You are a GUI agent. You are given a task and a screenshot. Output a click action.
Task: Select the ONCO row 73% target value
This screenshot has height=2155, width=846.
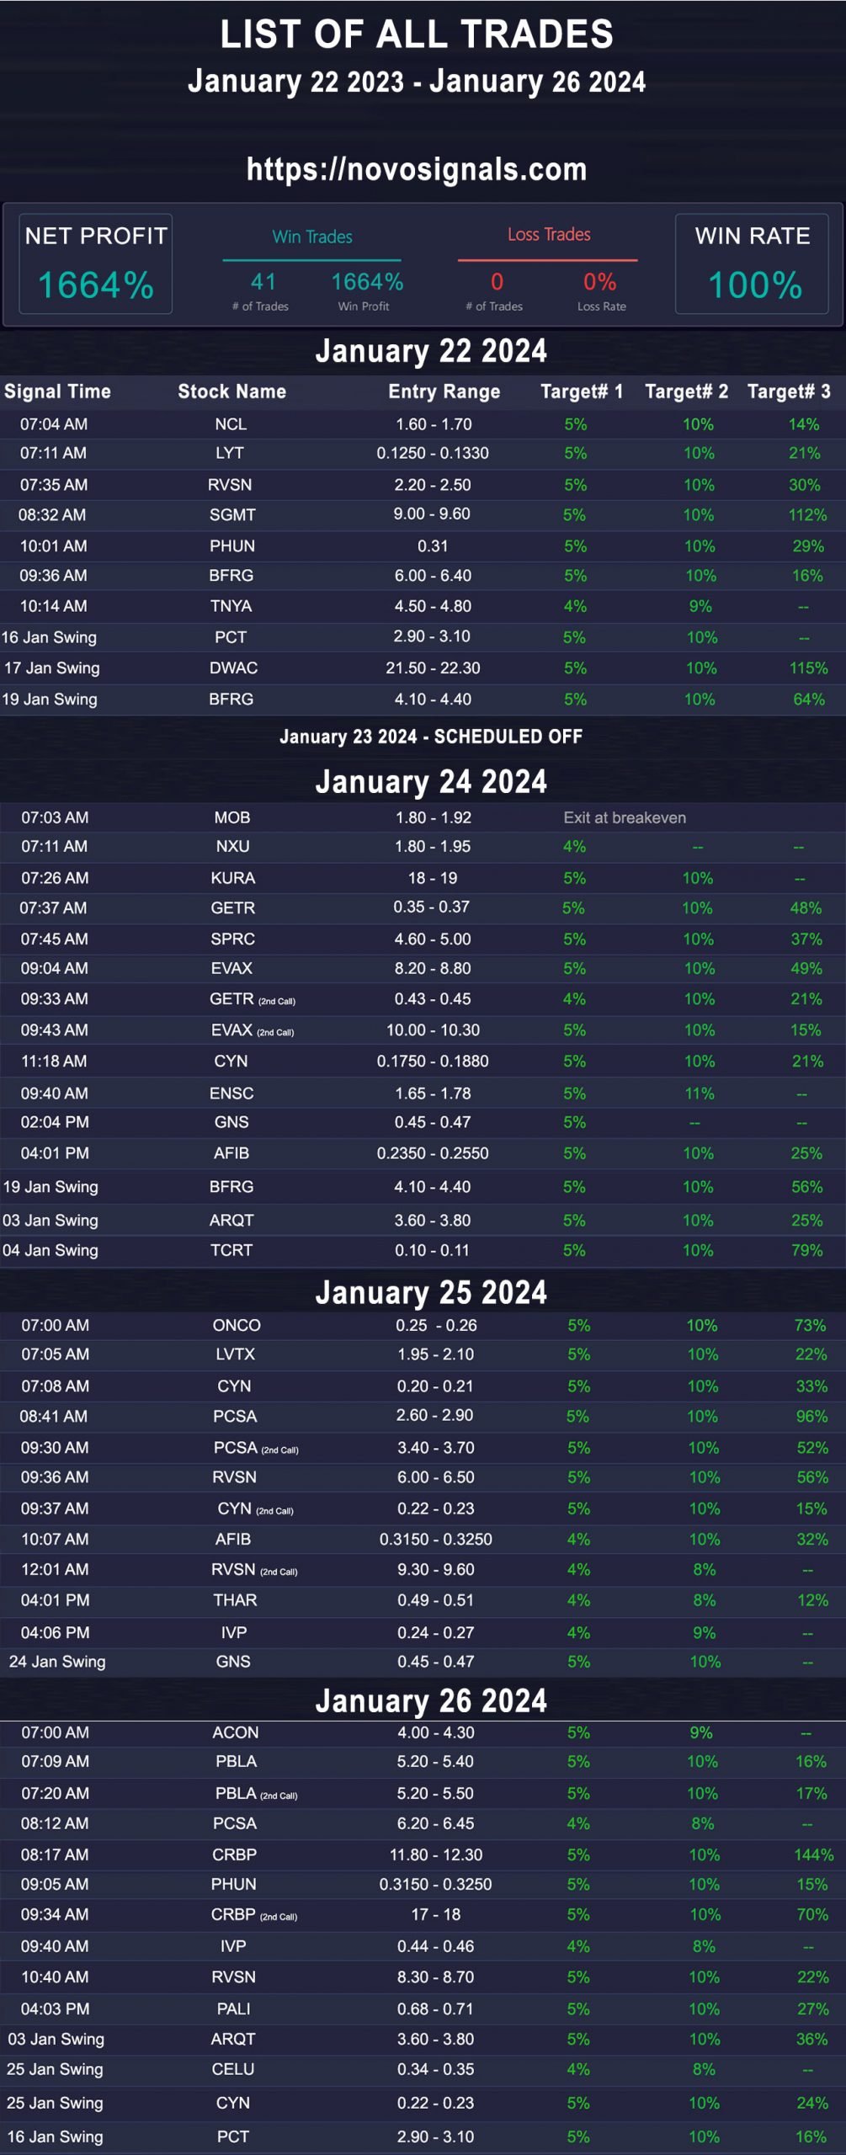point(810,1326)
